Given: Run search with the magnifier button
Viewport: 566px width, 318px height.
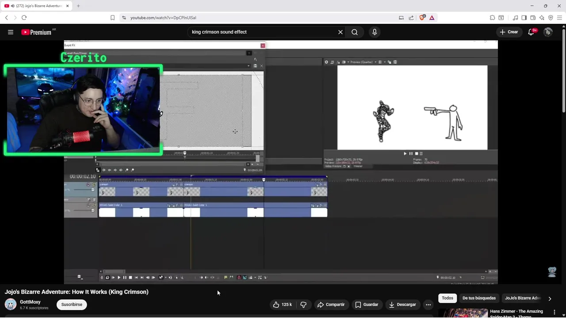Looking at the screenshot, I should tap(355, 32).
